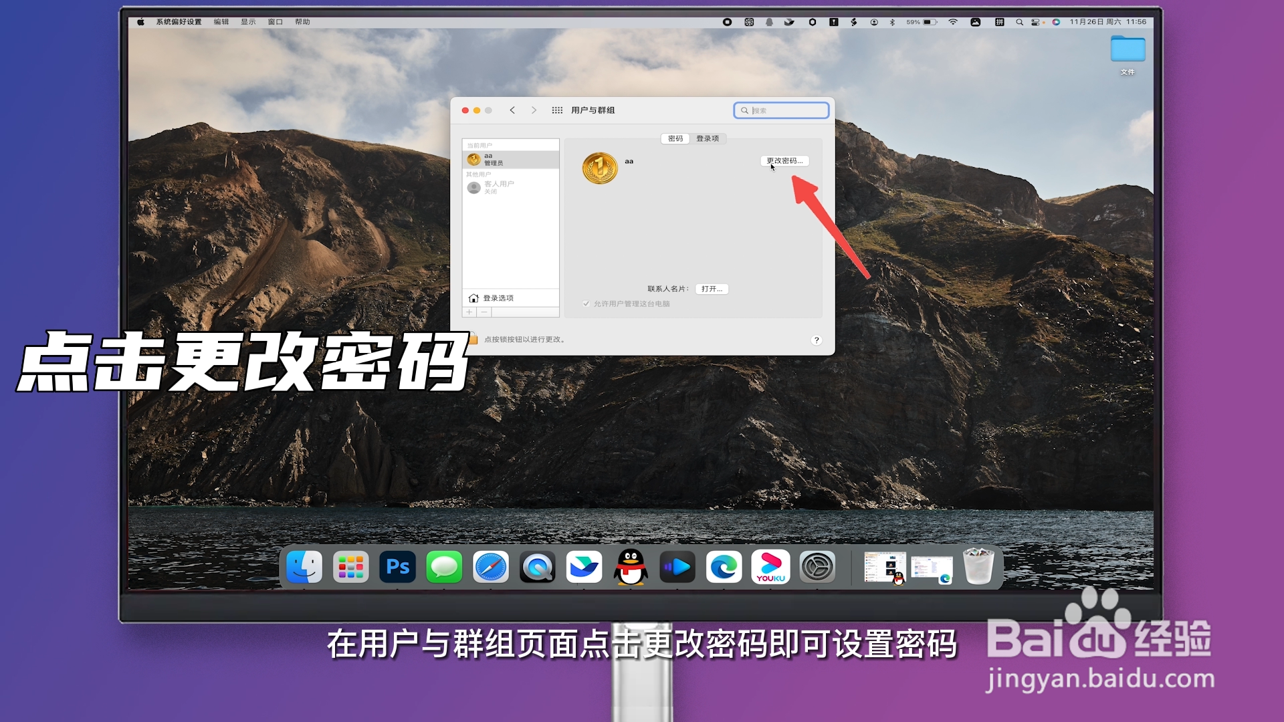Click the Wi-Fi icon in menu bar
The width and height of the screenshot is (1284, 722).
click(x=953, y=22)
